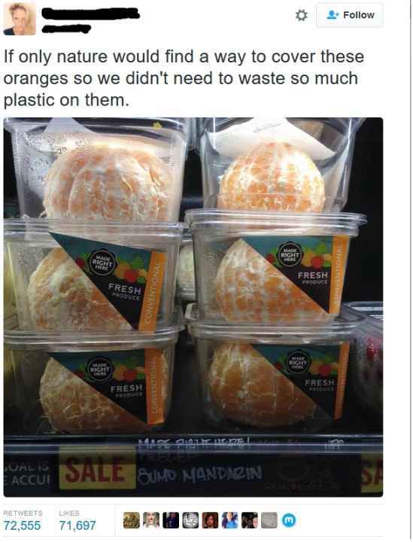Click the tweet text about oranges
The image size is (413, 542).
(184, 78)
